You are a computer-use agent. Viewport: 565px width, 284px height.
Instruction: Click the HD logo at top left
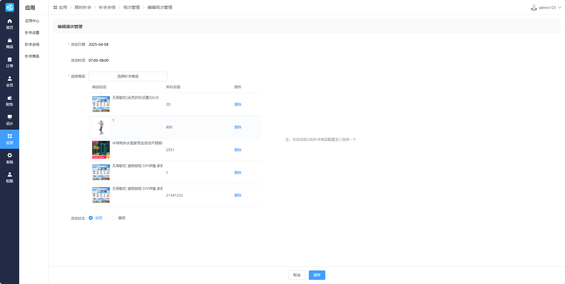9,7
